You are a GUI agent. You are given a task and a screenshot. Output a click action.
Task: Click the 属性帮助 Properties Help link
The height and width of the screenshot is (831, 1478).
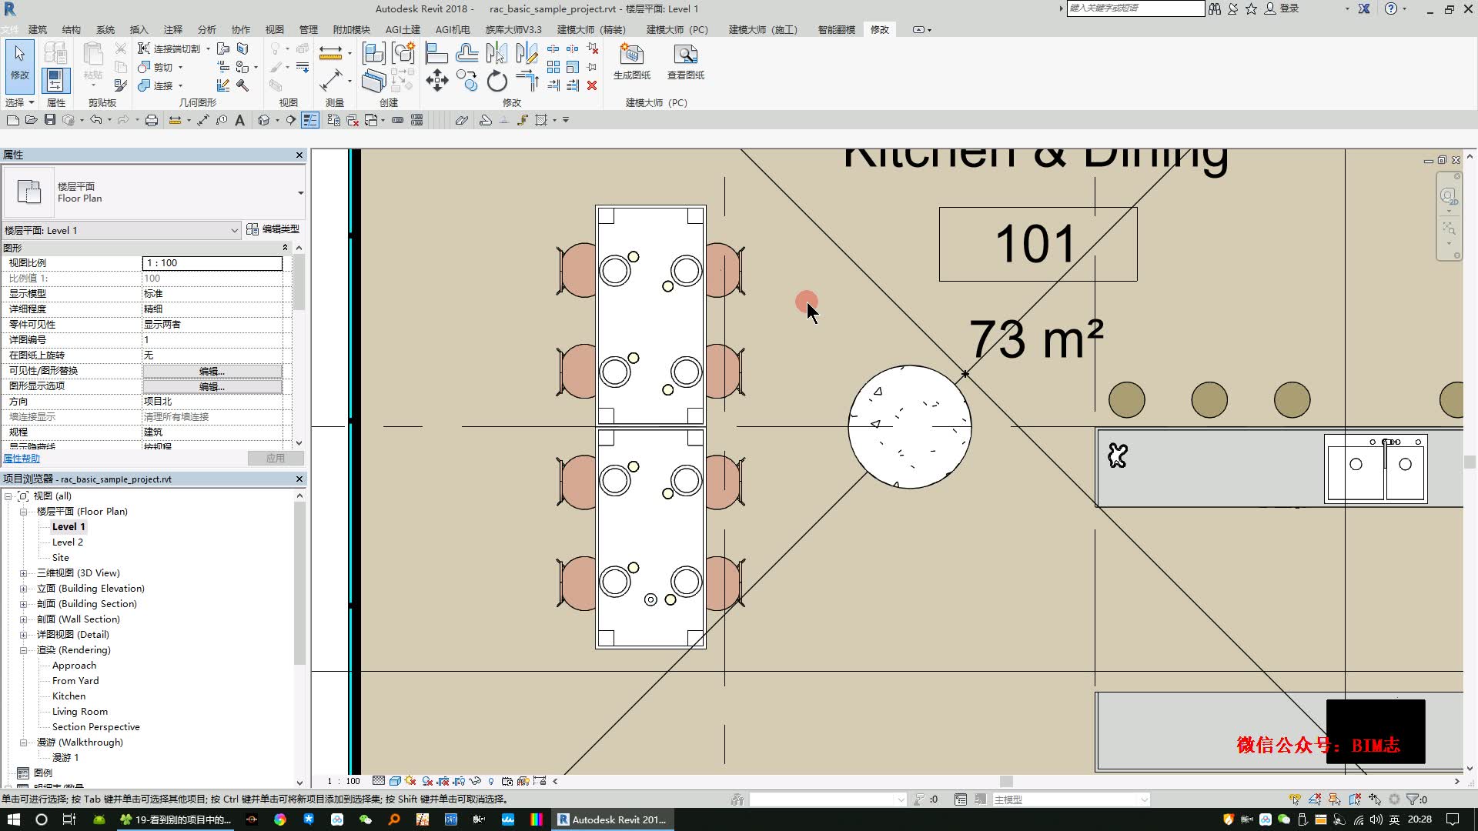click(x=22, y=459)
